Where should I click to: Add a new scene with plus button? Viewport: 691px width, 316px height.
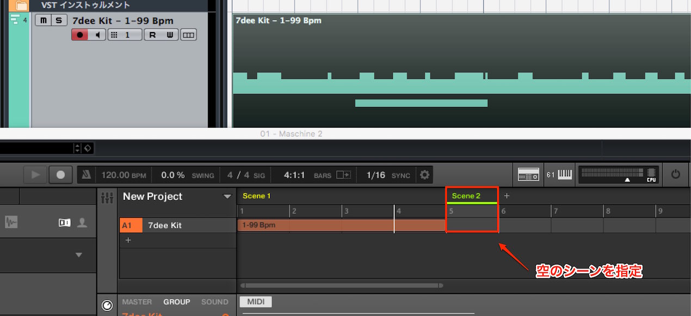tap(506, 196)
